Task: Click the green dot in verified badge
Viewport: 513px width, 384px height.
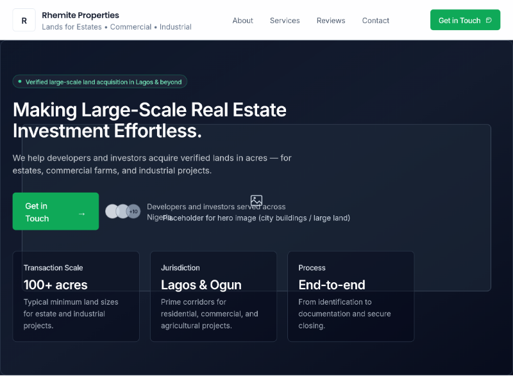Action: click(x=20, y=82)
